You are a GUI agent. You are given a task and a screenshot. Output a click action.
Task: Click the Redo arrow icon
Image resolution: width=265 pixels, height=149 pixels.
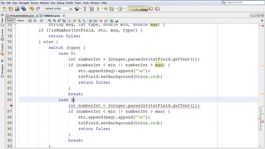38,9
